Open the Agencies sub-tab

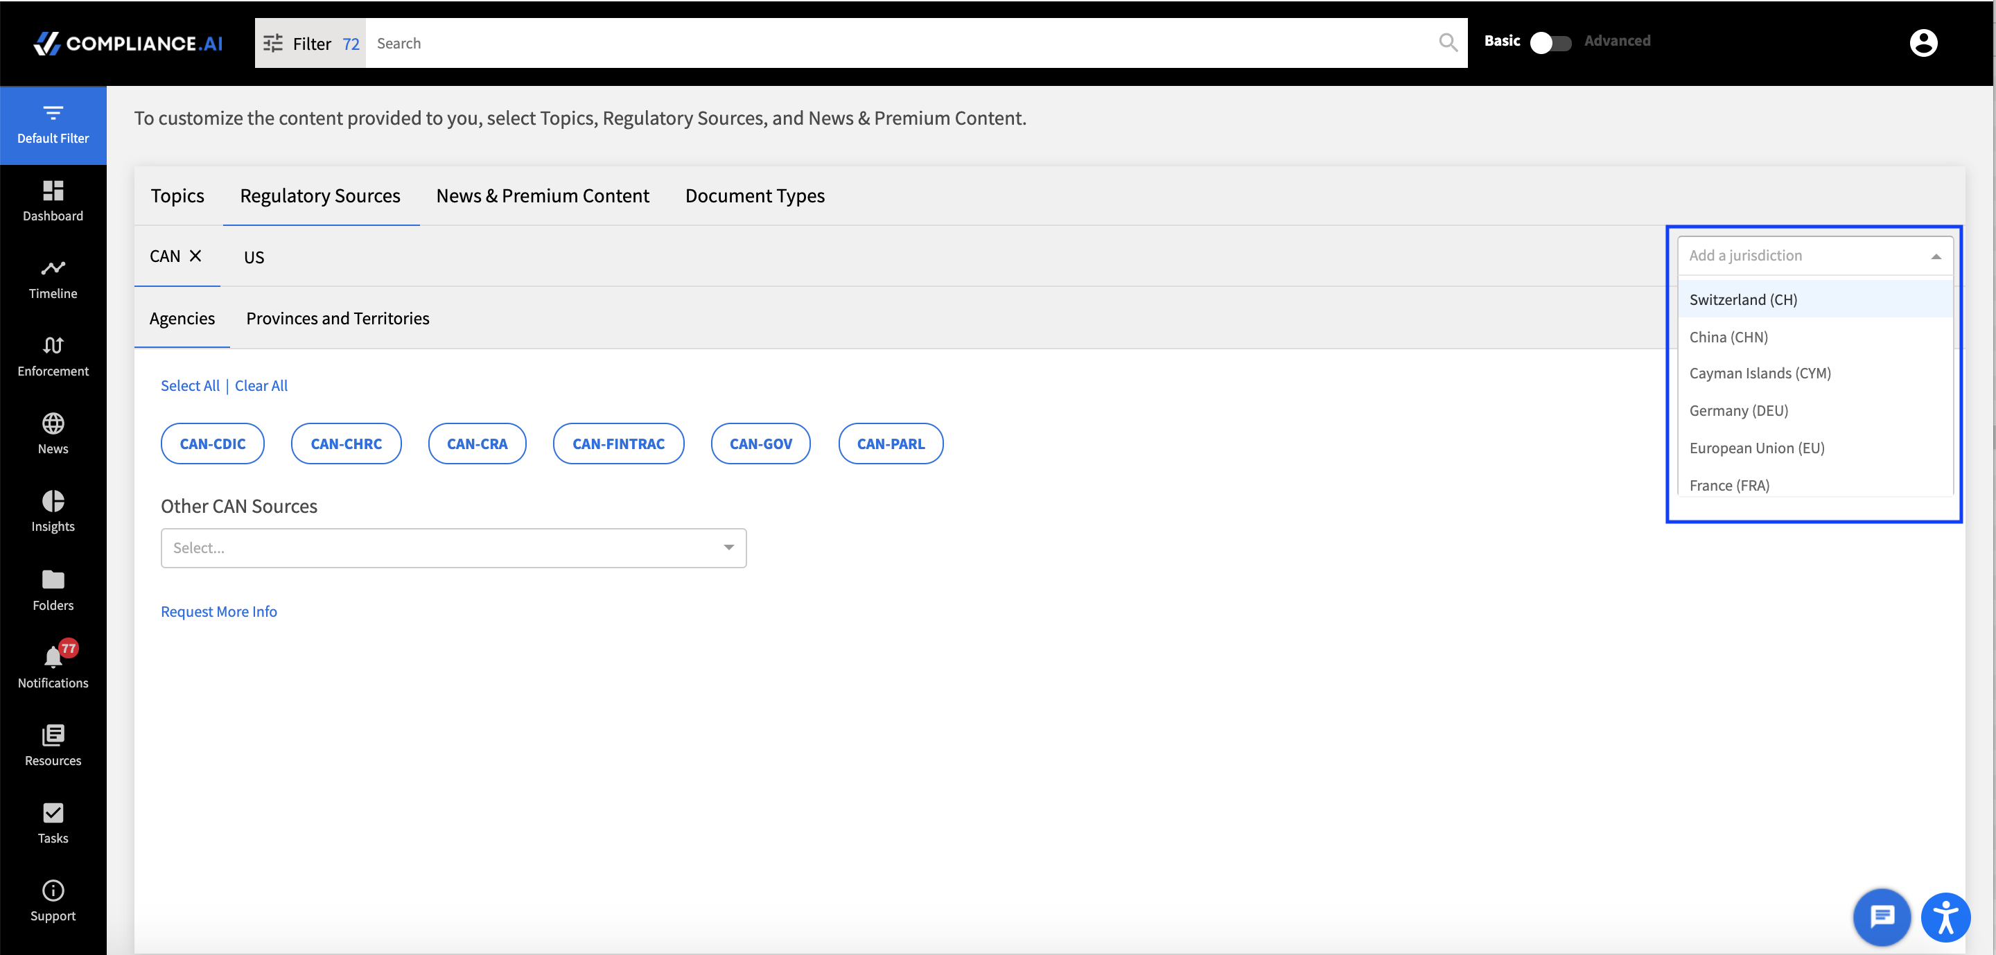(182, 318)
